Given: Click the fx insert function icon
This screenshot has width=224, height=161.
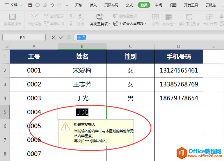Looking at the screenshot, I should click(x=69, y=37).
